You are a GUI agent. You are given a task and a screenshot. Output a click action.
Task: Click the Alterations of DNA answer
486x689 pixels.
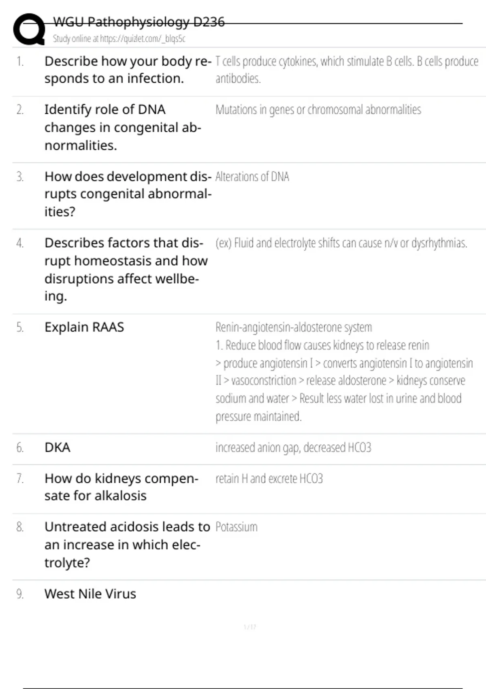click(252, 177)
